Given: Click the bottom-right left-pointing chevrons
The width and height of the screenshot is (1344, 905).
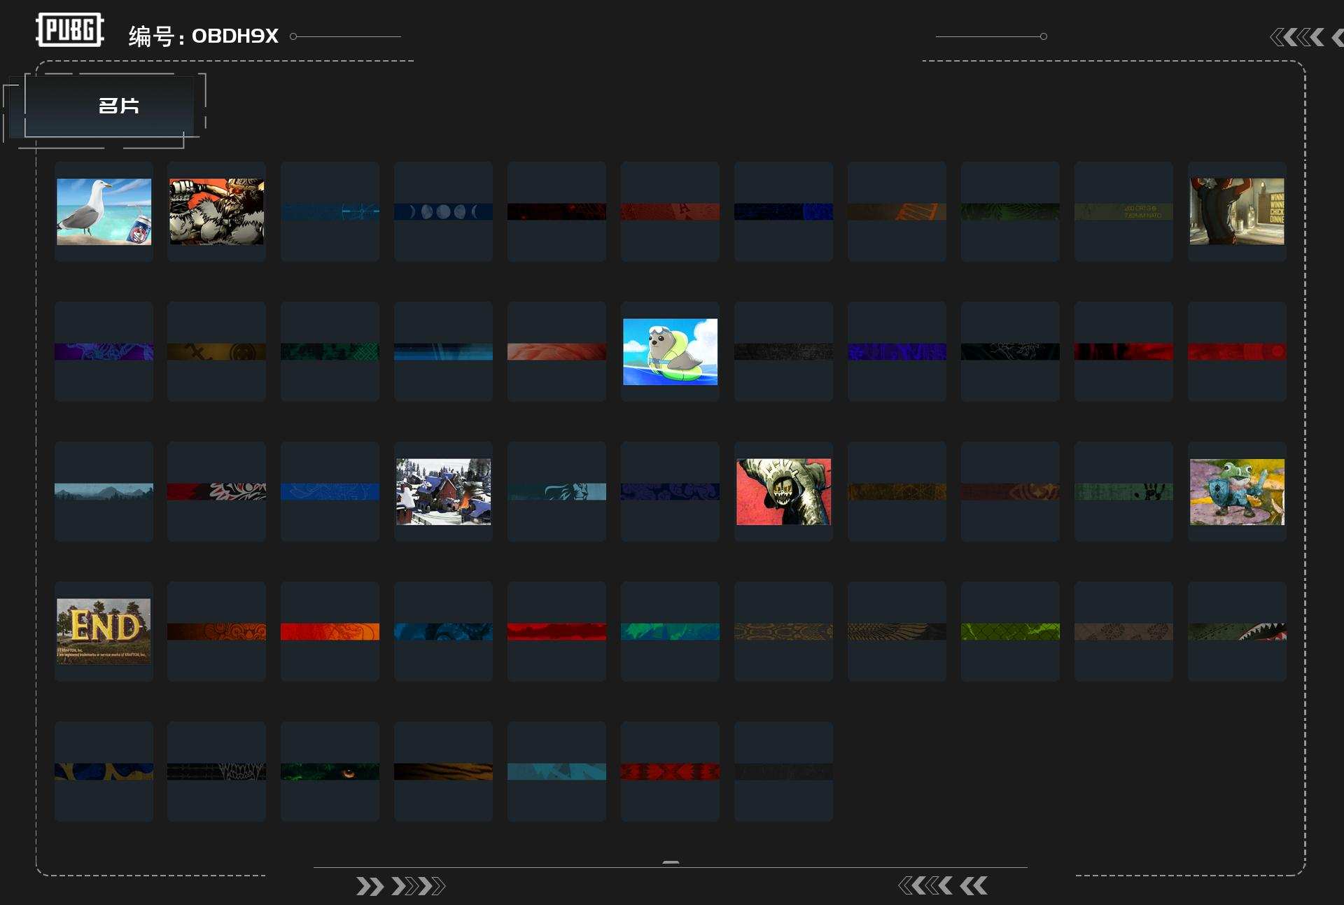Looking at the screenshot, I should tap(942, 886).
